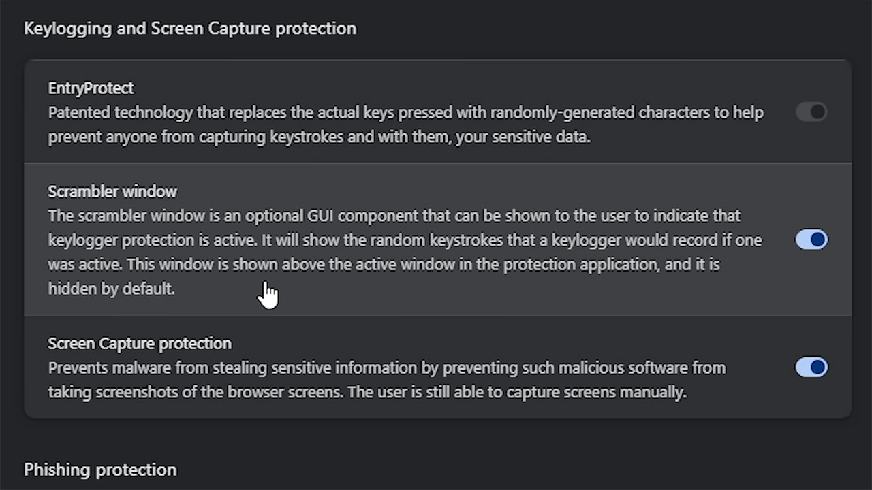872x490 pixels.
Task: Disable the Screen Capture protection switch
Action: click(811, 367)
